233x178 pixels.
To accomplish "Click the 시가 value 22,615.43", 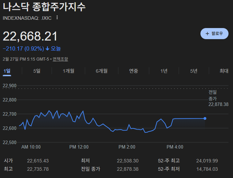I will coord(38,161).
